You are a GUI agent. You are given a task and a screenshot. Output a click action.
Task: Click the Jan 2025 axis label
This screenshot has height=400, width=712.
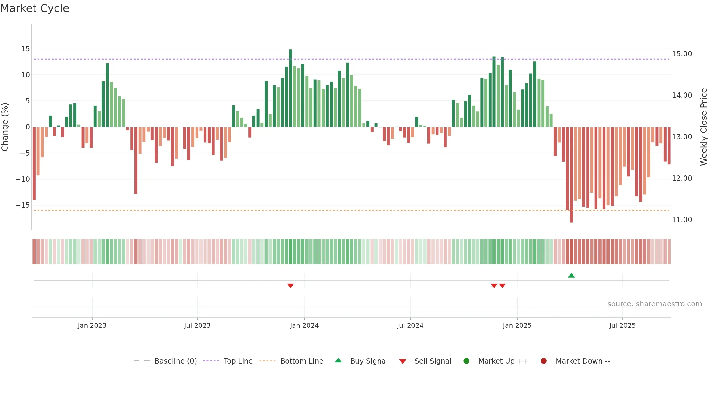517,326
